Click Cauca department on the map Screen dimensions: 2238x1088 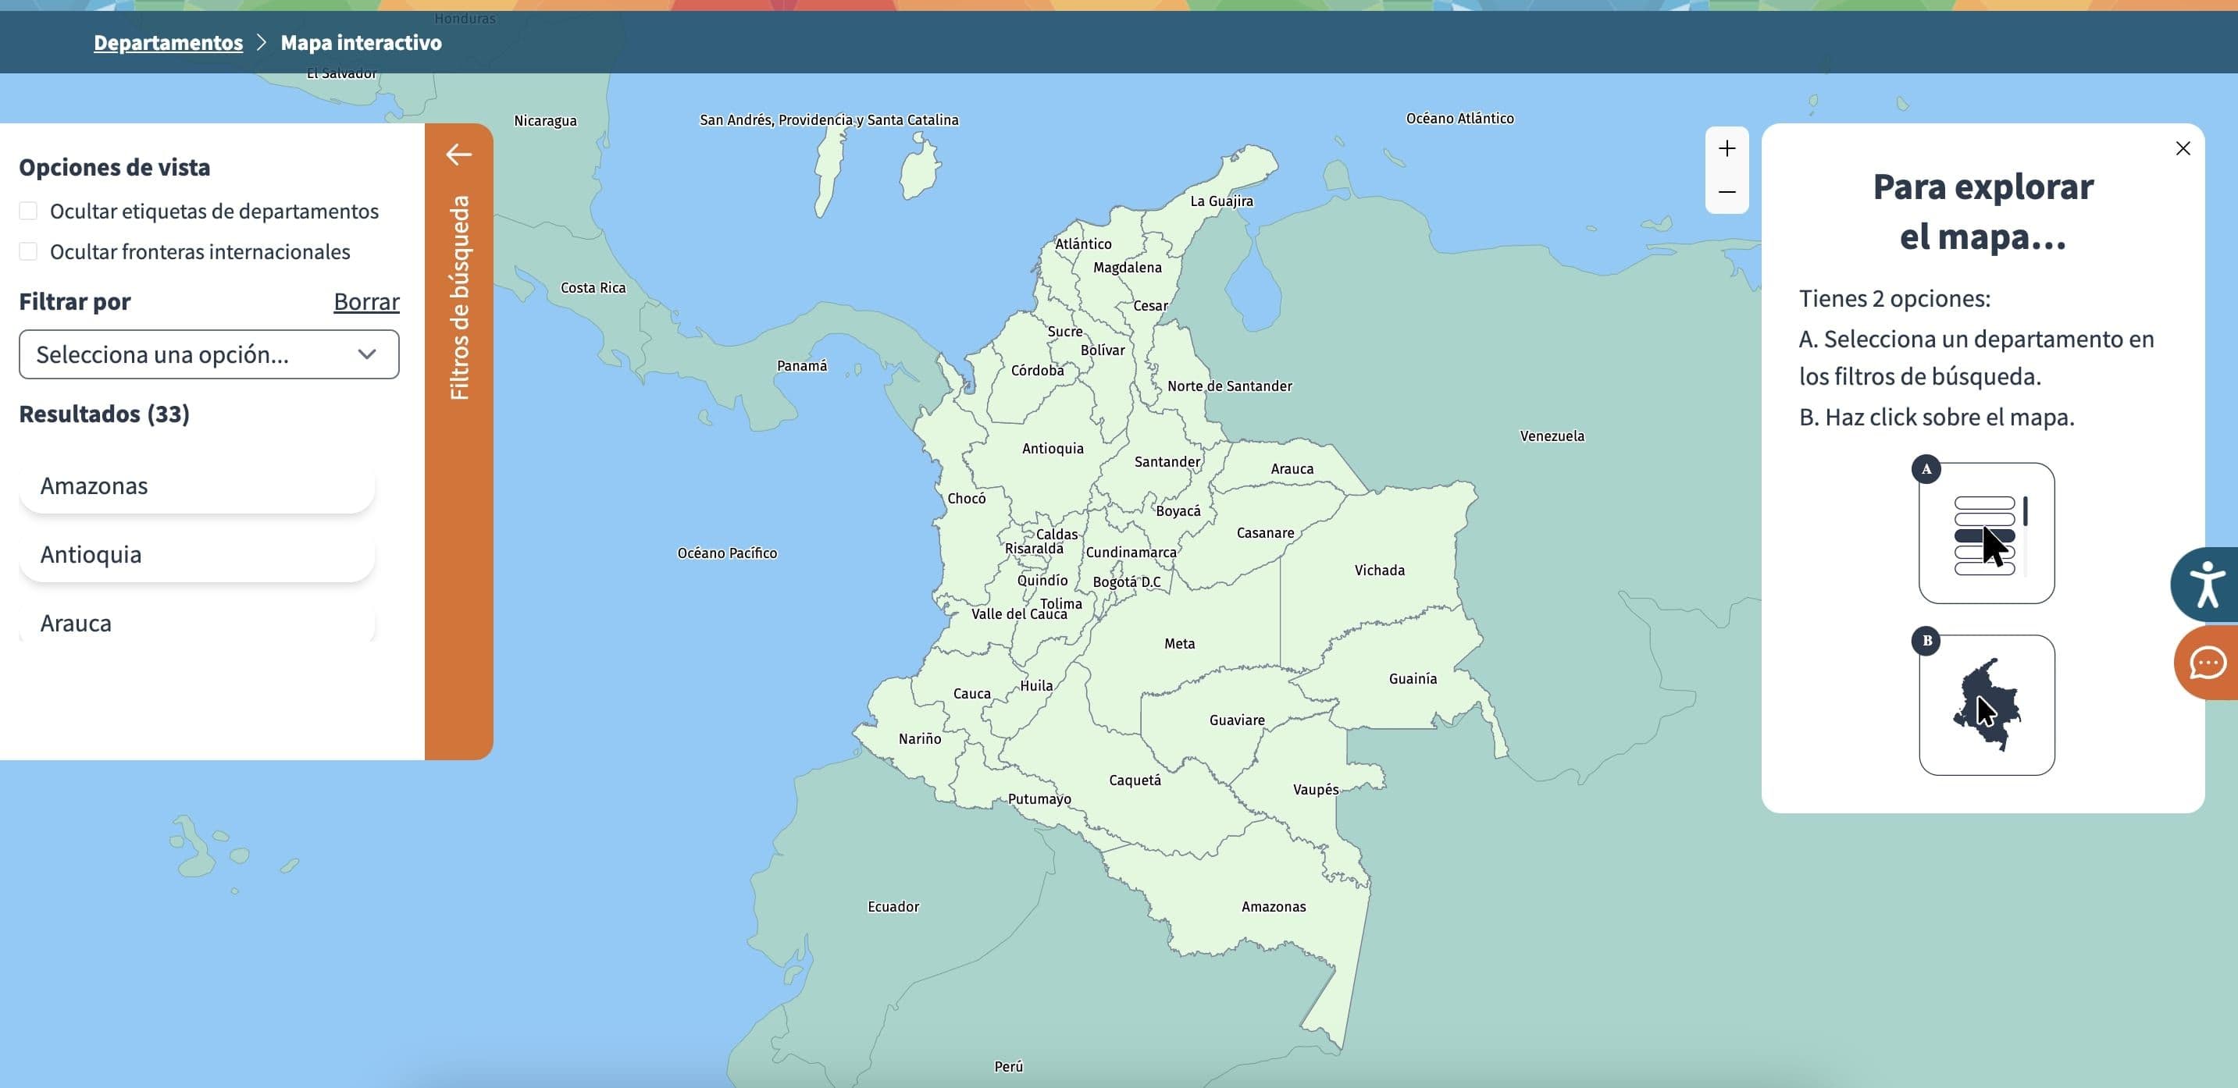point(971,693)
